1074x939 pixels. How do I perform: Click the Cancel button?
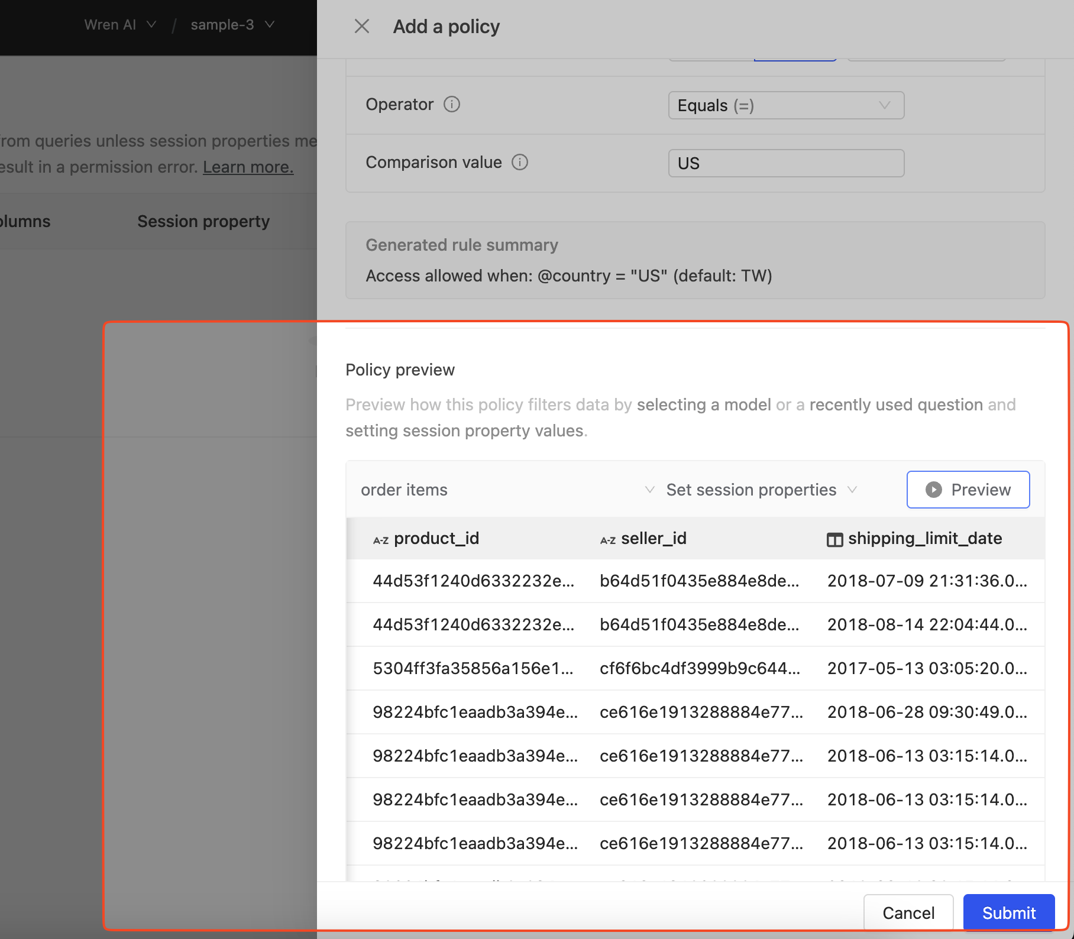pos(908,913)
